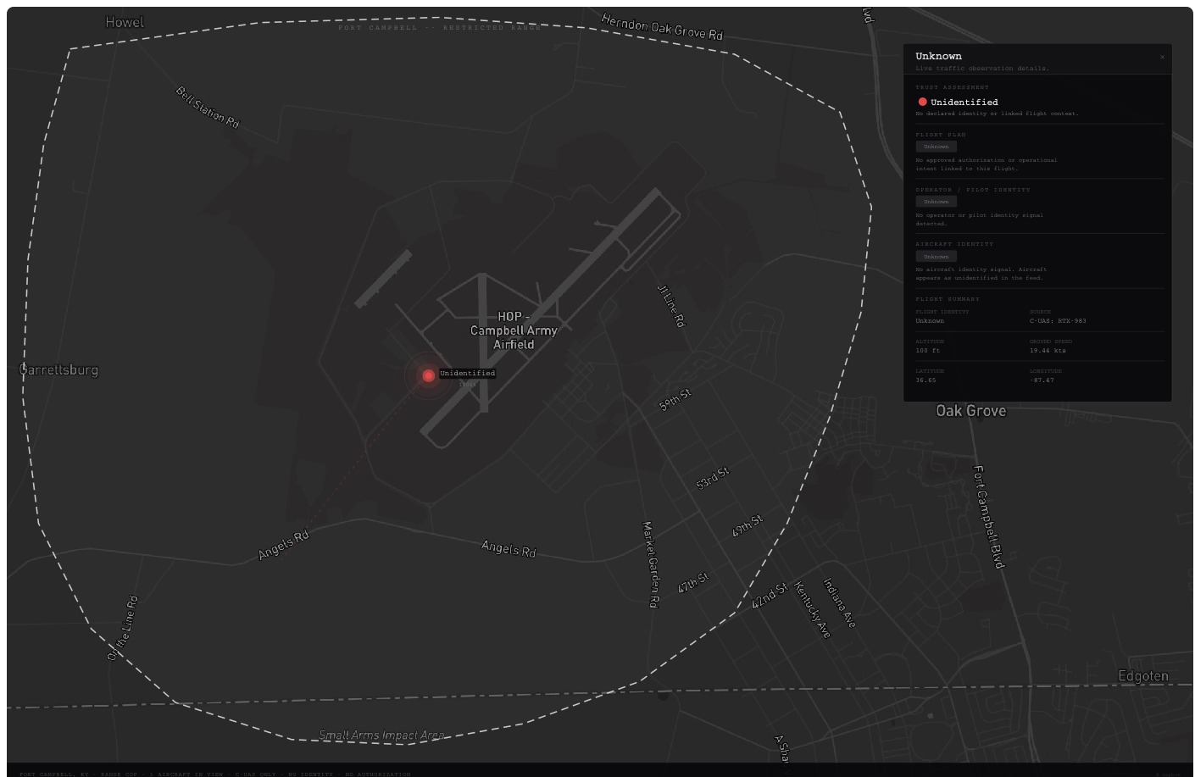Click the 'Herndon Oak Grove Rd' label
This screenshot has width=1195, height=777.
coord(662,27)
